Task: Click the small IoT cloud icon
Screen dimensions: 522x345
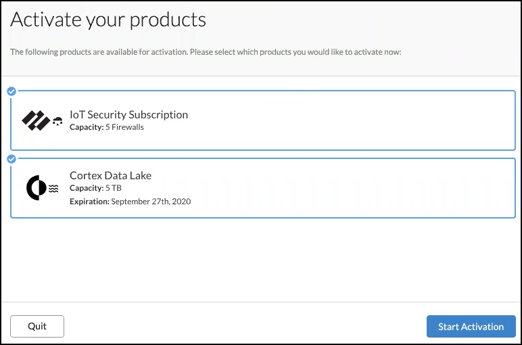Action: (57, 121)
